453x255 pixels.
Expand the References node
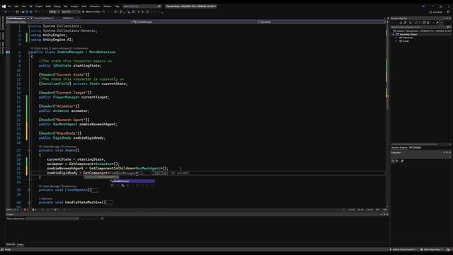pyautogui.click(x=396, y=38)
